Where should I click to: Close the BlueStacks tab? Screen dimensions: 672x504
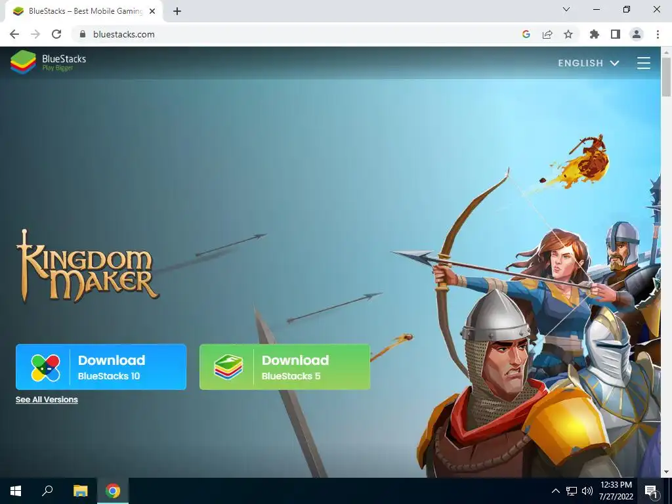point(152,11)
